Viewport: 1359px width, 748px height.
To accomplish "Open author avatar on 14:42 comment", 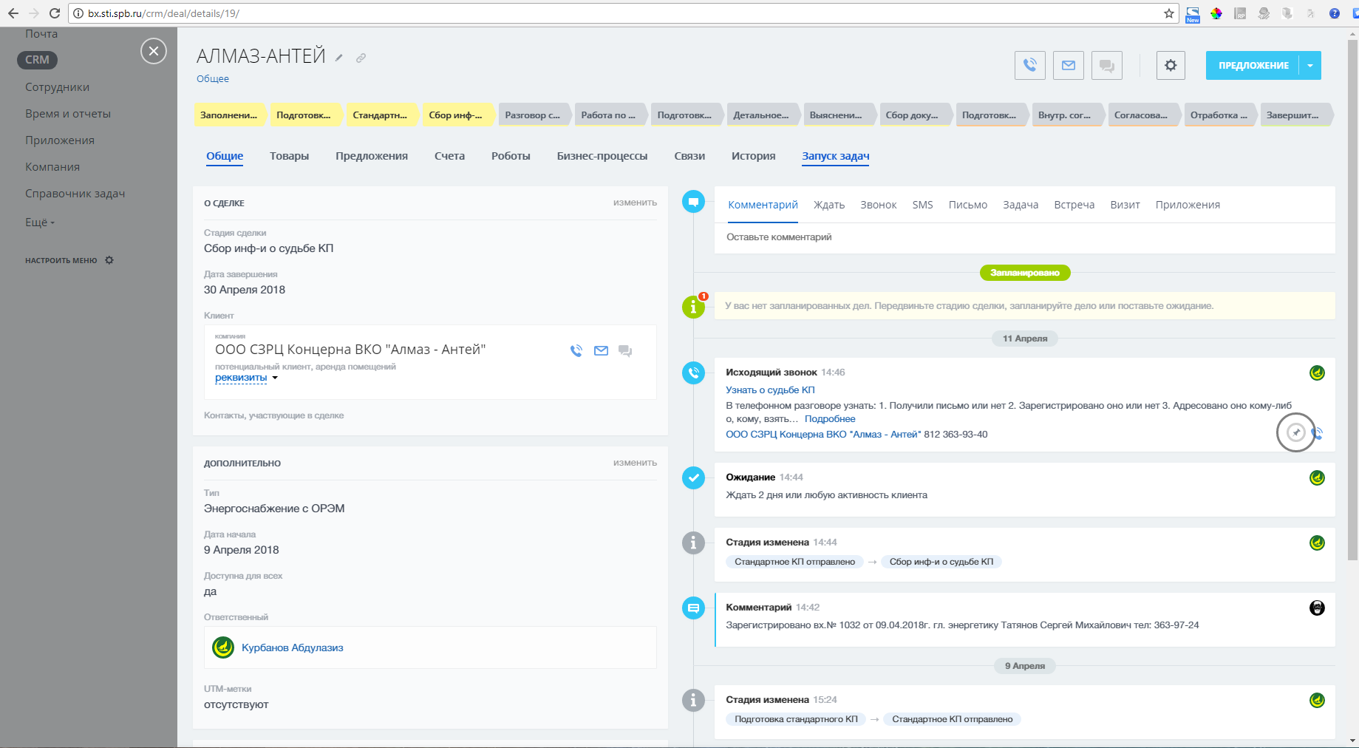I will click(1317, 608).
